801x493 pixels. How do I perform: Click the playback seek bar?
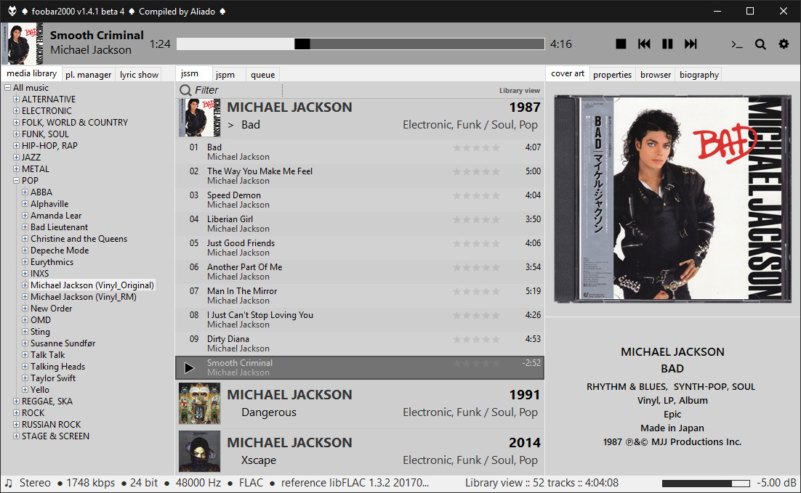[360, 44]
